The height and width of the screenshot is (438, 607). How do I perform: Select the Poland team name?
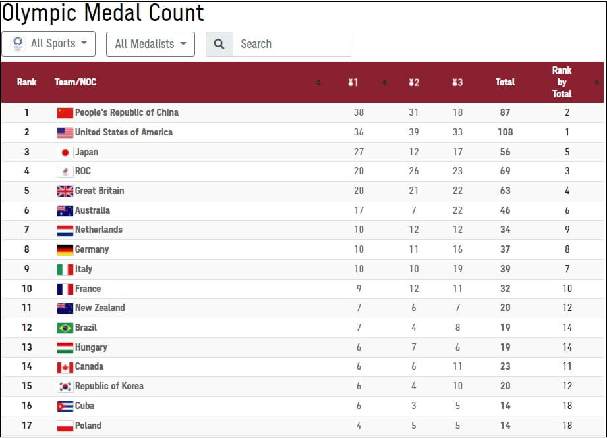pos(88,426)
